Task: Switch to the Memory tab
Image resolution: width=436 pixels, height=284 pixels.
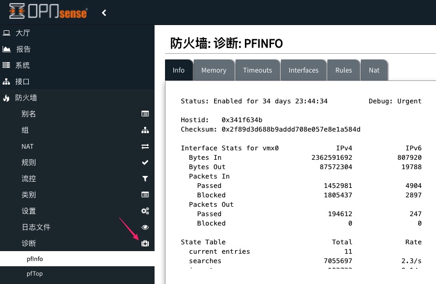Action: [214, 70]
